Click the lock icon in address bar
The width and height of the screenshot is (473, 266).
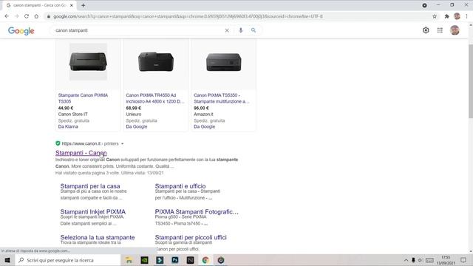pos(49,16)
